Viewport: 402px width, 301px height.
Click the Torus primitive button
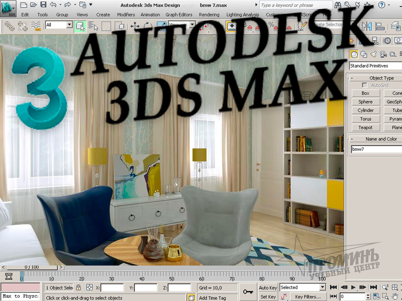pyautogui.click(x=365, y=119)
